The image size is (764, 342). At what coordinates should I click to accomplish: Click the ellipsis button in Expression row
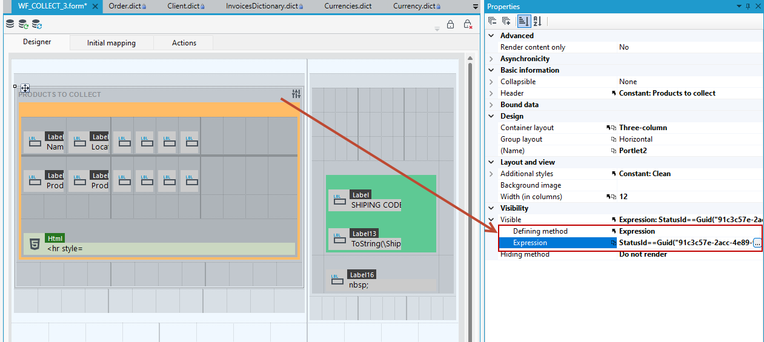757,243
